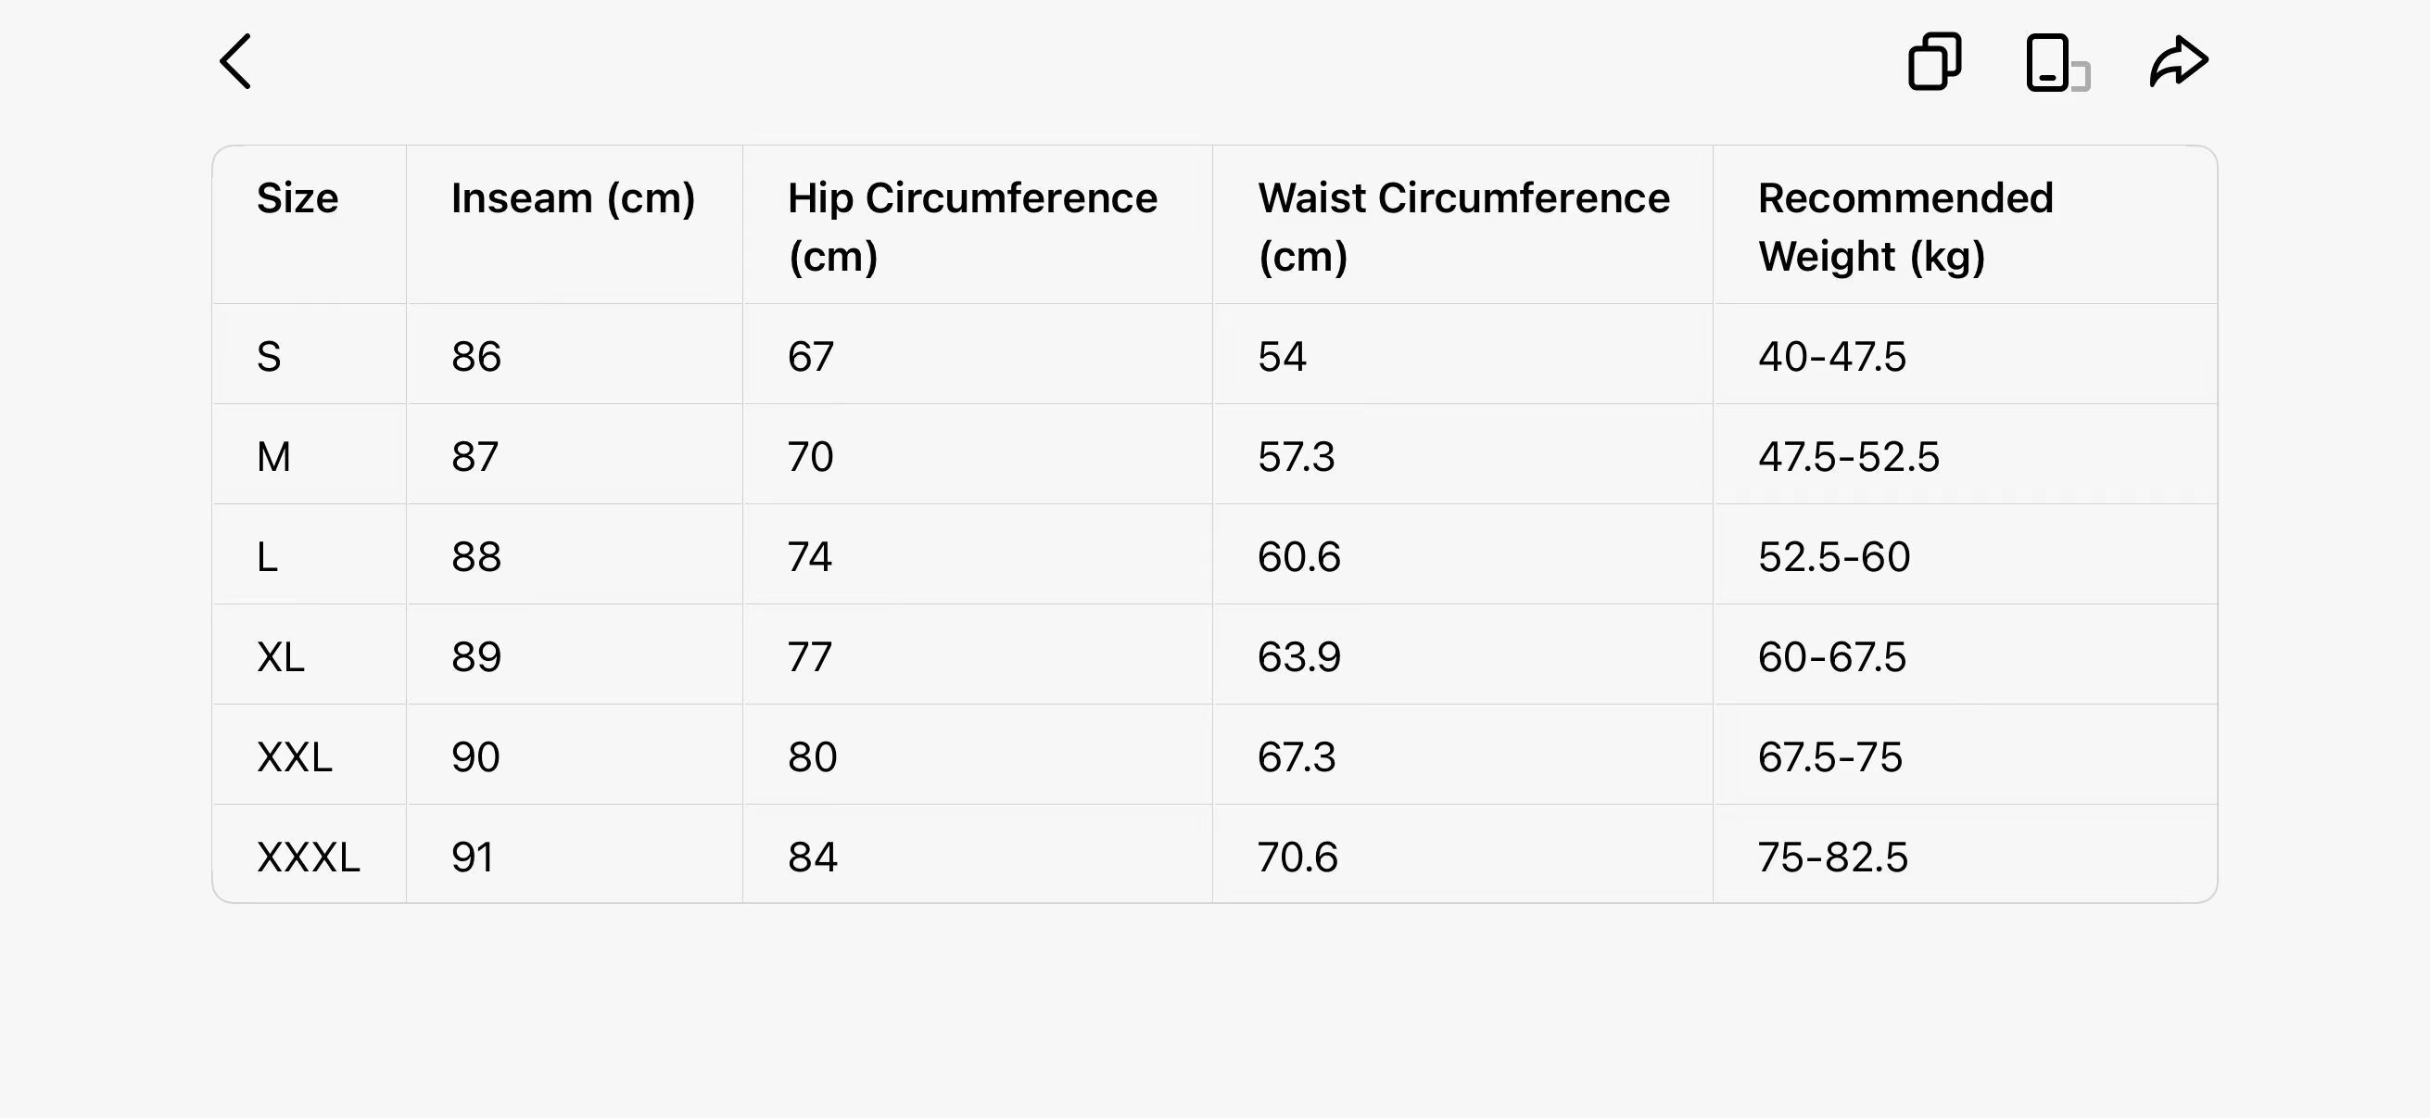
Task: Click the 57.3 waist value cell
Action: (1297, 457)
